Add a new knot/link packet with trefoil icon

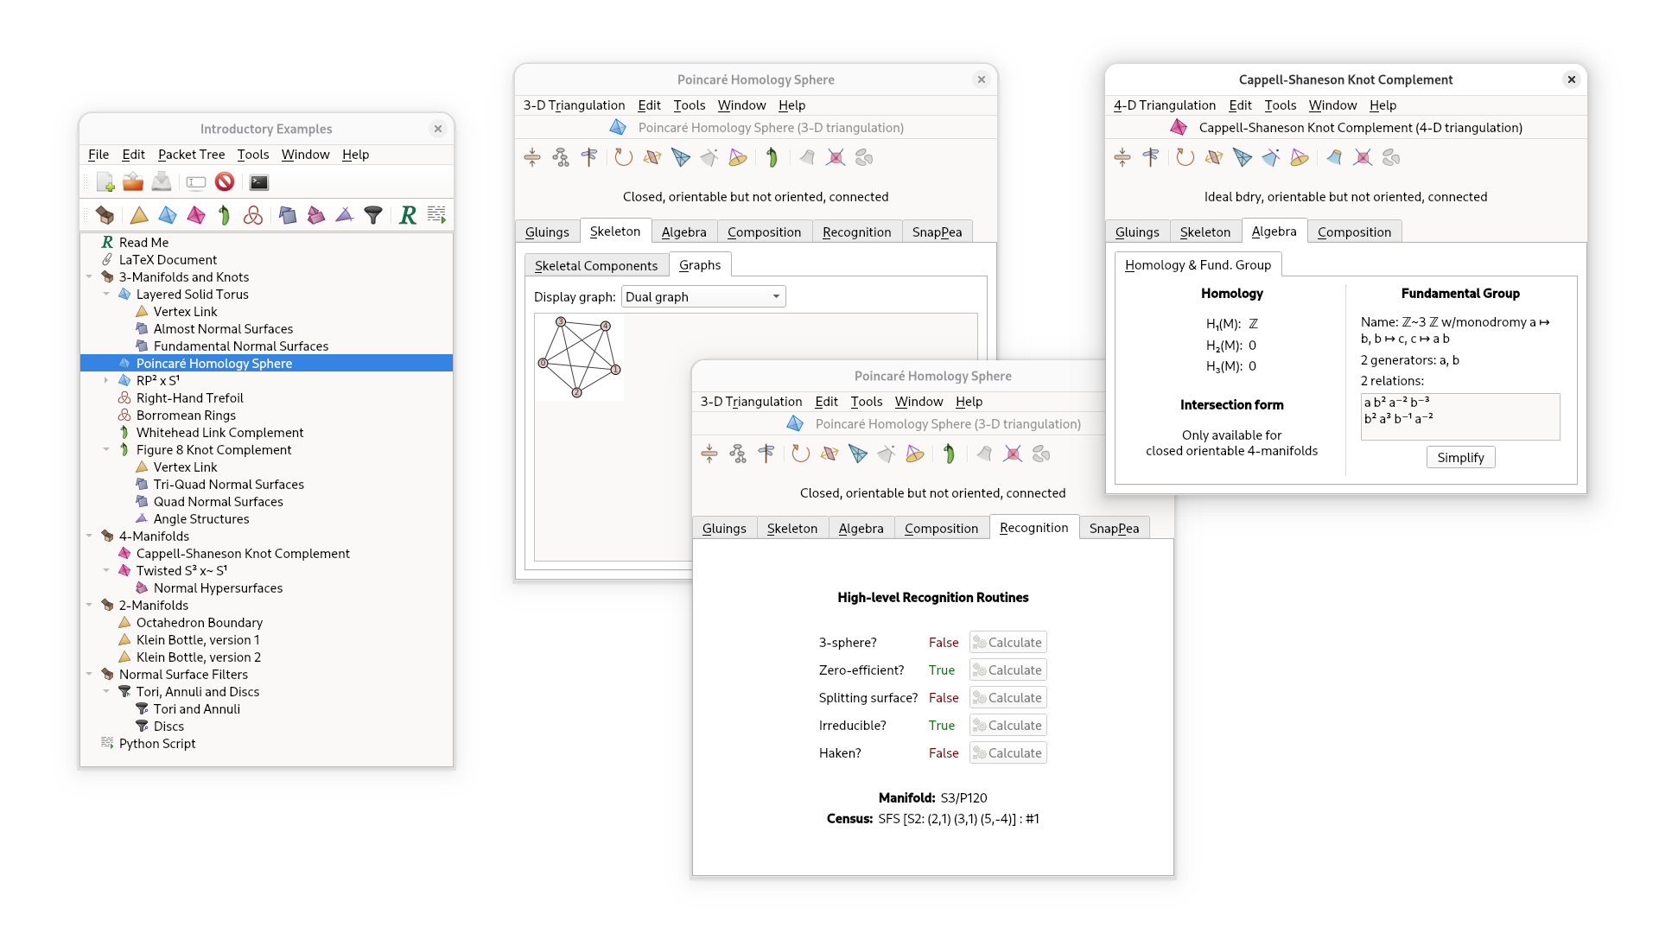253,215
